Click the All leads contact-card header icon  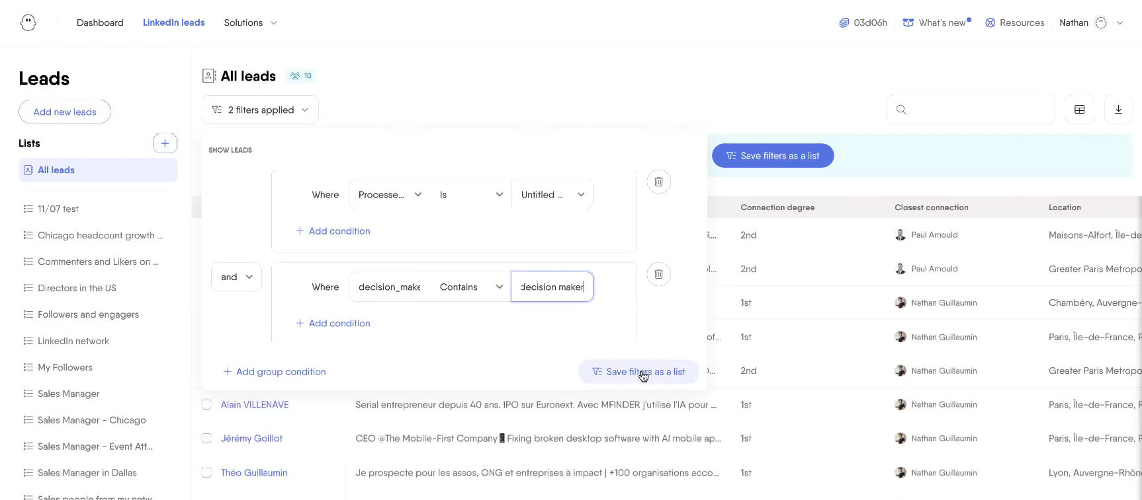209,76
